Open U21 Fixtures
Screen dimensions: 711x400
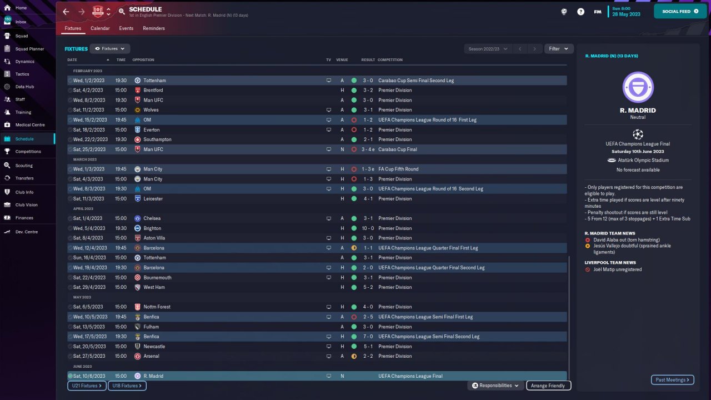[87, 386]
